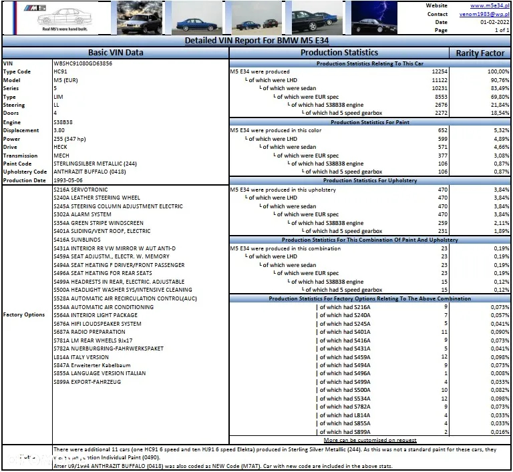Screen dimensions: 513x472
Task: Select Type Code value HC91
Action: [60, 71]
